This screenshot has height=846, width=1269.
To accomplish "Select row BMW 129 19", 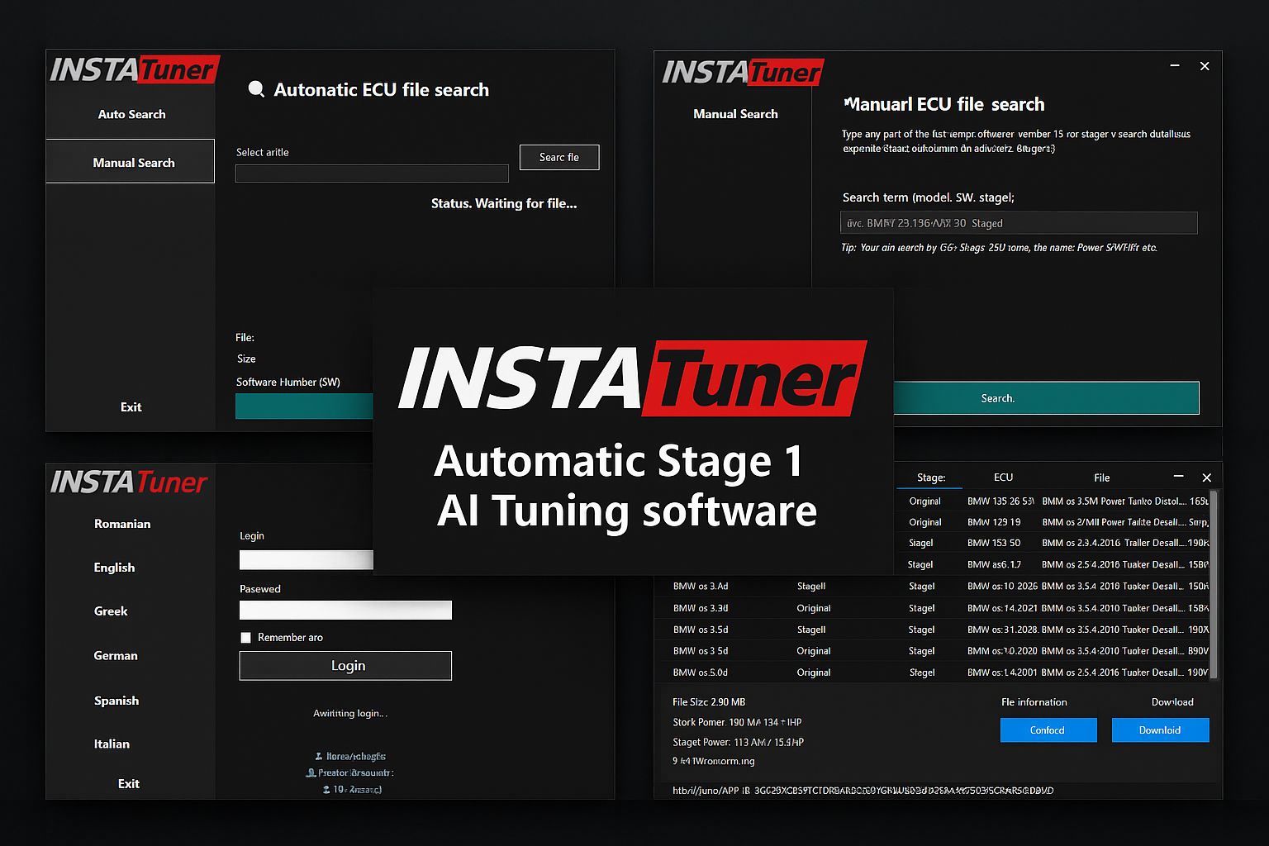I will (x=1054, y=522).
